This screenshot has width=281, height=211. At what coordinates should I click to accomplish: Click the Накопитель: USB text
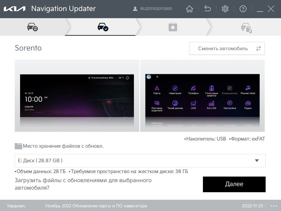(x=205, y=139)
